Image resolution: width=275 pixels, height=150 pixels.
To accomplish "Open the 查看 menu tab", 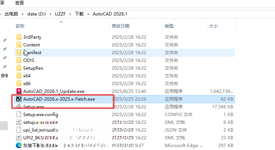I will coord(19,3).
